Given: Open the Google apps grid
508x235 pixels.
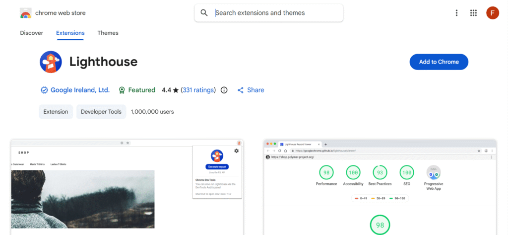Looking at the screenshot, I should point(473,13).
